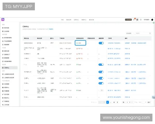
Task: Open 服务注册 in the sidebar
Action: click(x=6, y=51)
